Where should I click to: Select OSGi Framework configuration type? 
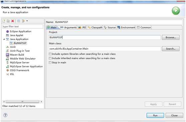point(19,70)
